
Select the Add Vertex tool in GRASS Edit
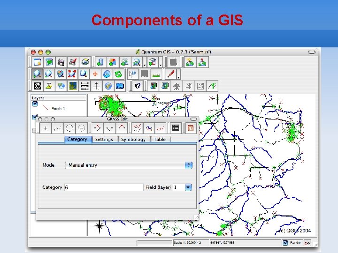[x=109, y=128]
